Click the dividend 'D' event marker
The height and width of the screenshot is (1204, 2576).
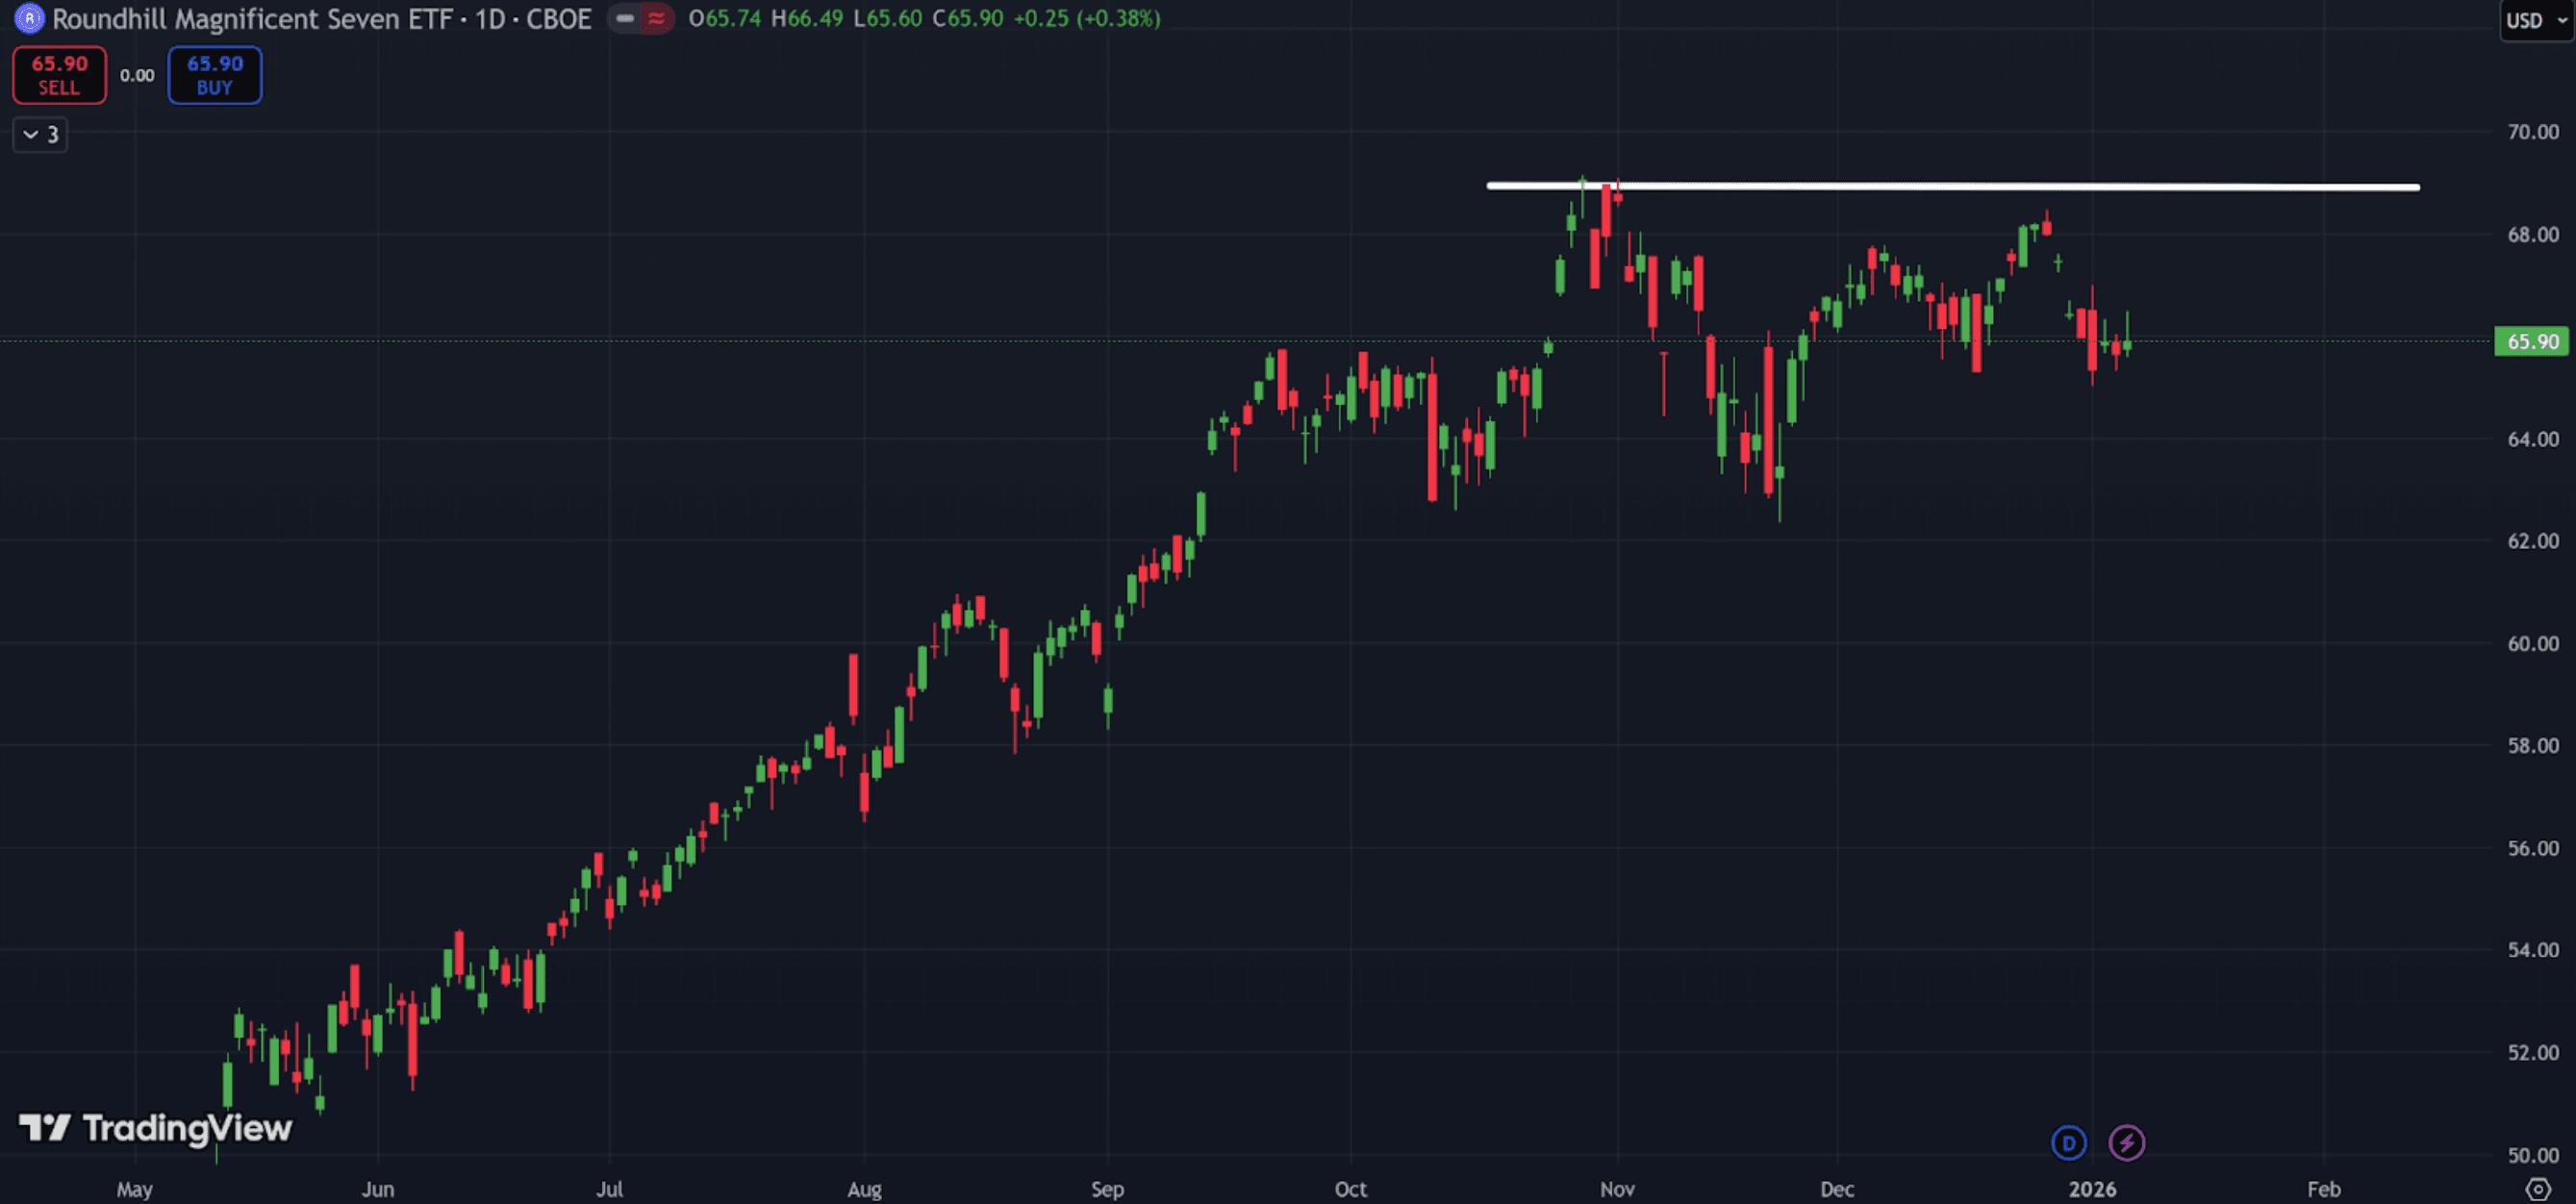[2068, 1142]
